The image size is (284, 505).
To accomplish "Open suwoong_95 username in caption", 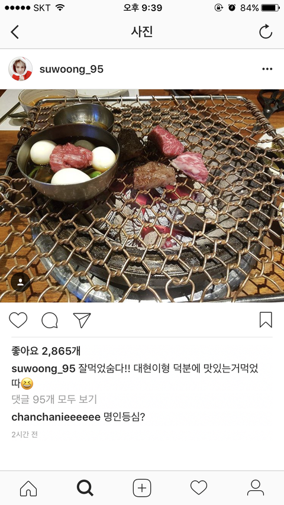I will [43, 369].
